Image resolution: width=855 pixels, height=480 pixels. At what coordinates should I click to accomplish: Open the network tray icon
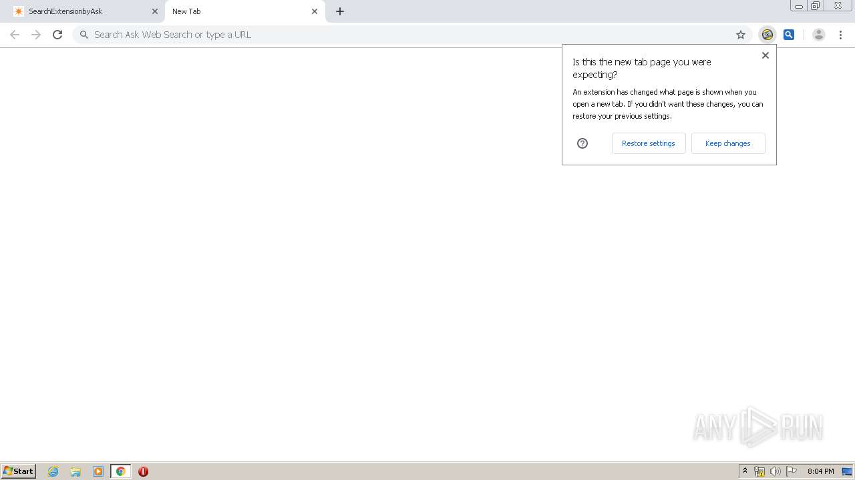(759, 471)
